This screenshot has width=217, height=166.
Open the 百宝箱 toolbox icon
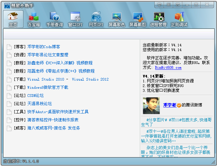pyautogui.click(x=34, y=19)
